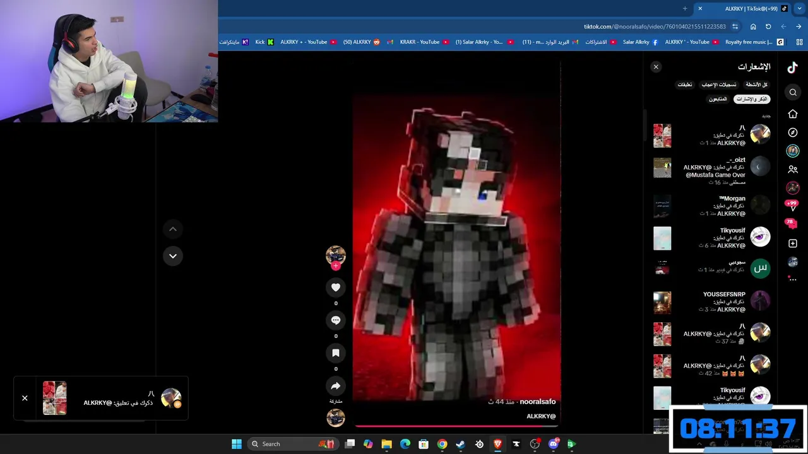Open the Explore compass icon
Image resolution: width=808 pixels, height=454 pixels.
coord(793,132)
